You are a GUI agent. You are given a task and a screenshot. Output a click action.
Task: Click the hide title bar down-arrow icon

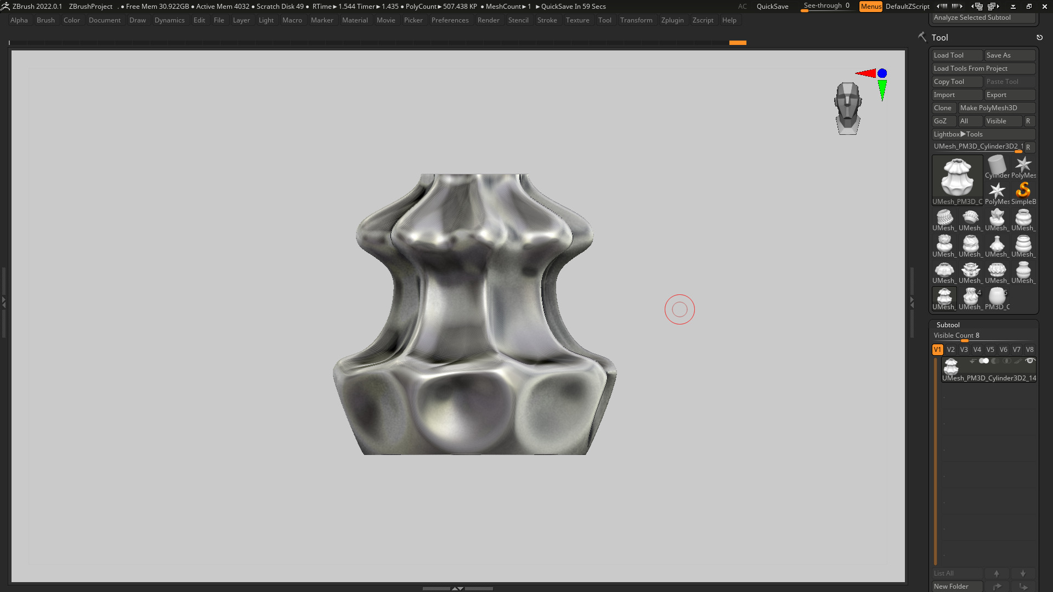tap(1013, 7)
